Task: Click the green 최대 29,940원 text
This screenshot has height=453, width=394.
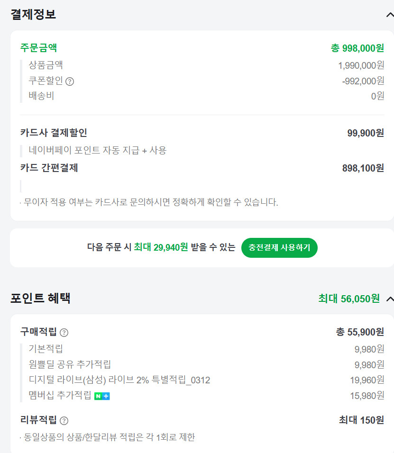Action: (161, 247)
